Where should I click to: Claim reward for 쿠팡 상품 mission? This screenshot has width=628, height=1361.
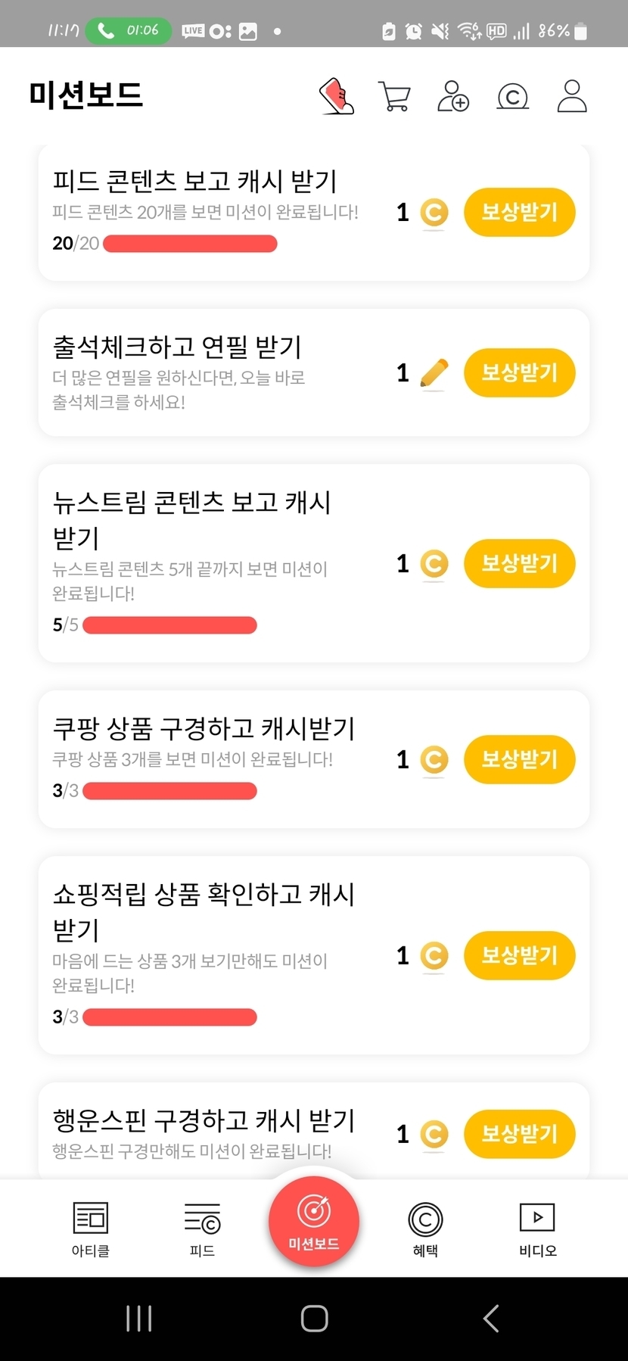tap(519, 759)
